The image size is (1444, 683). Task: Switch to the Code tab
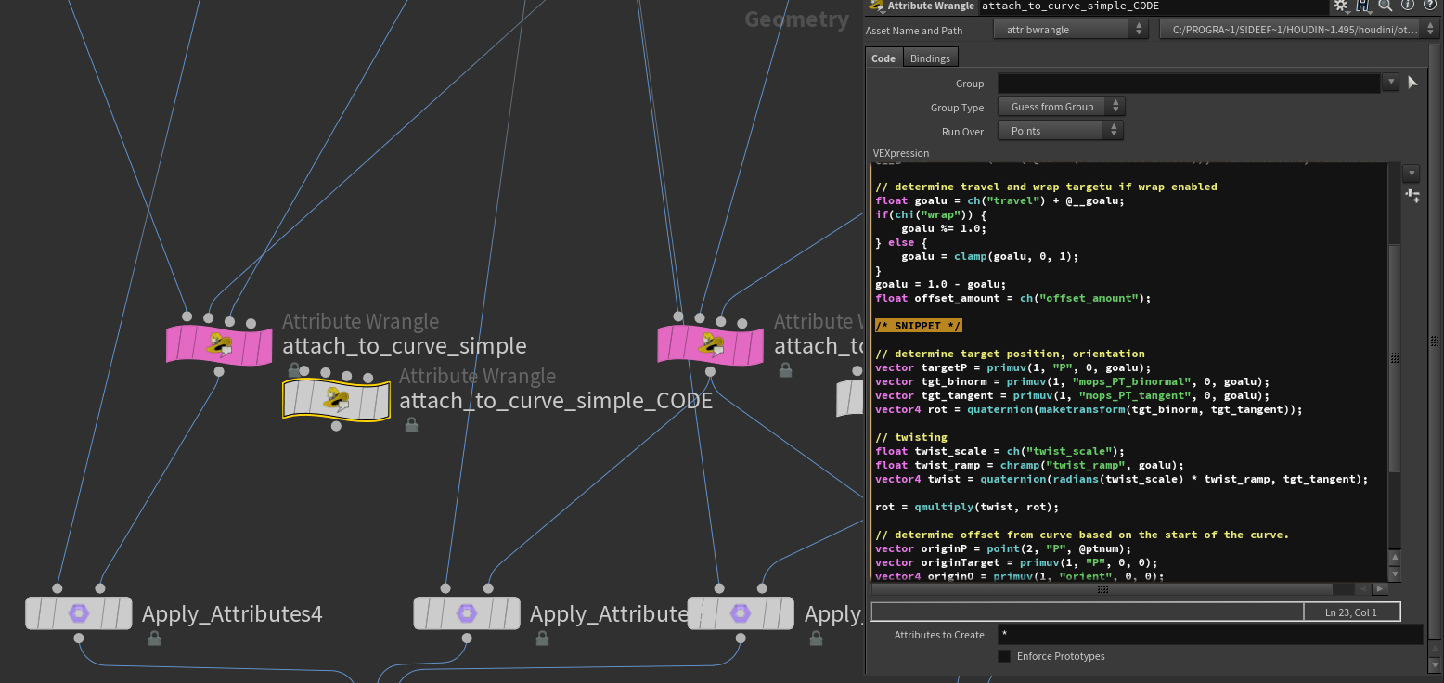(883, 58)
